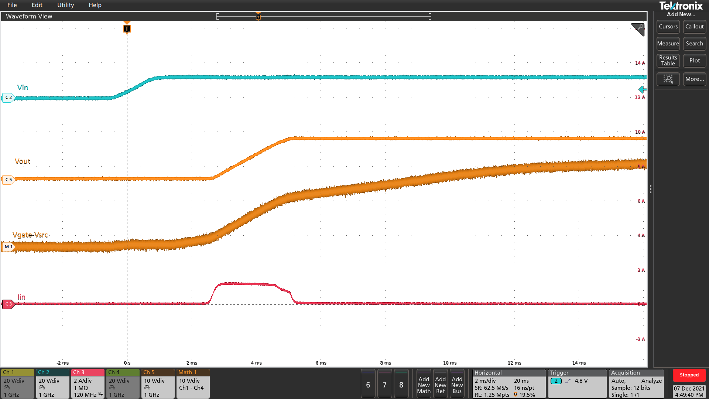Screen dimensions: 709x399
Task: Expand the More... add-new options
Action: 694,79
